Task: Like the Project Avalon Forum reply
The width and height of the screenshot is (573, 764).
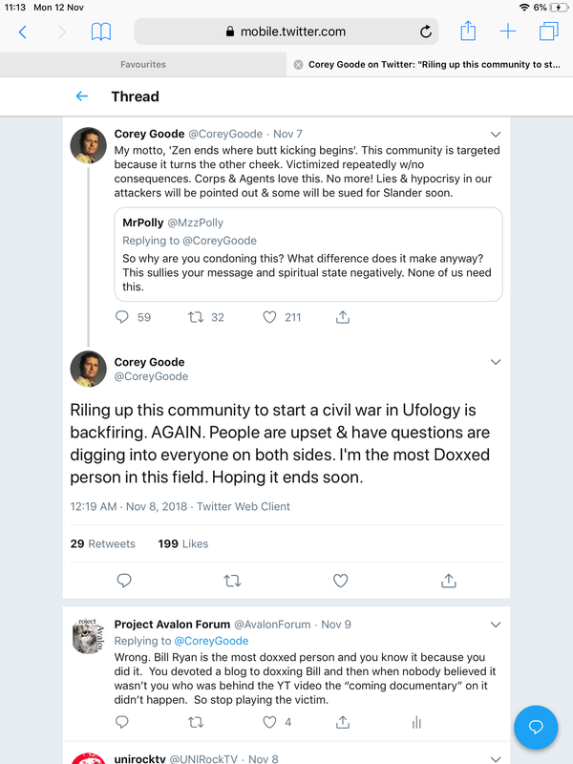Action: (x=270, y=723)
